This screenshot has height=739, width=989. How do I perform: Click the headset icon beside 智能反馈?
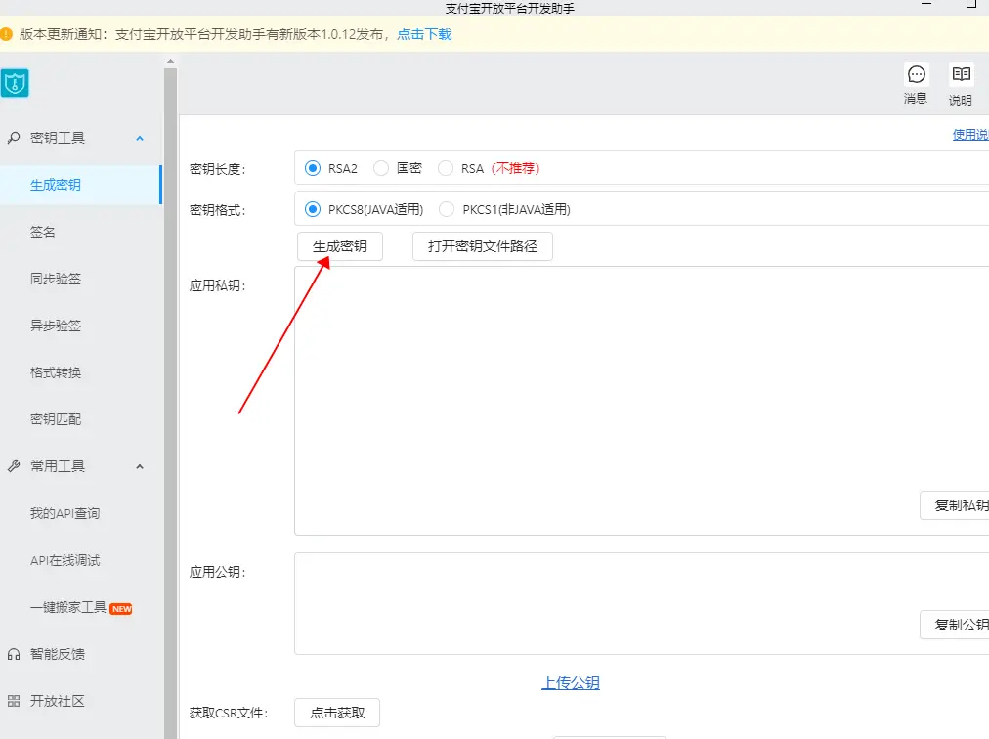(14, 654)
